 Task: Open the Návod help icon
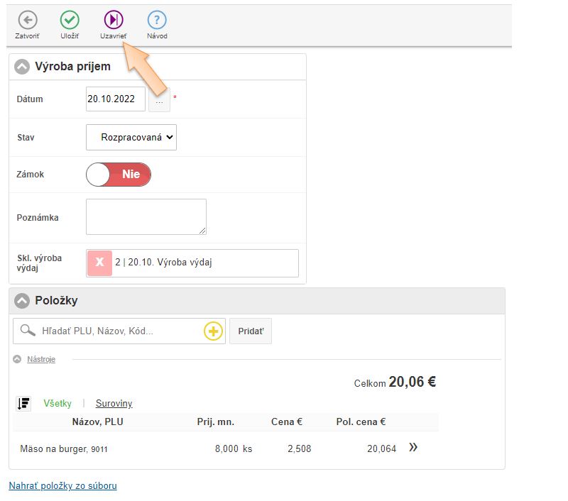tap(157, 20)
